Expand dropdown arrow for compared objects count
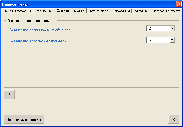 172,29
